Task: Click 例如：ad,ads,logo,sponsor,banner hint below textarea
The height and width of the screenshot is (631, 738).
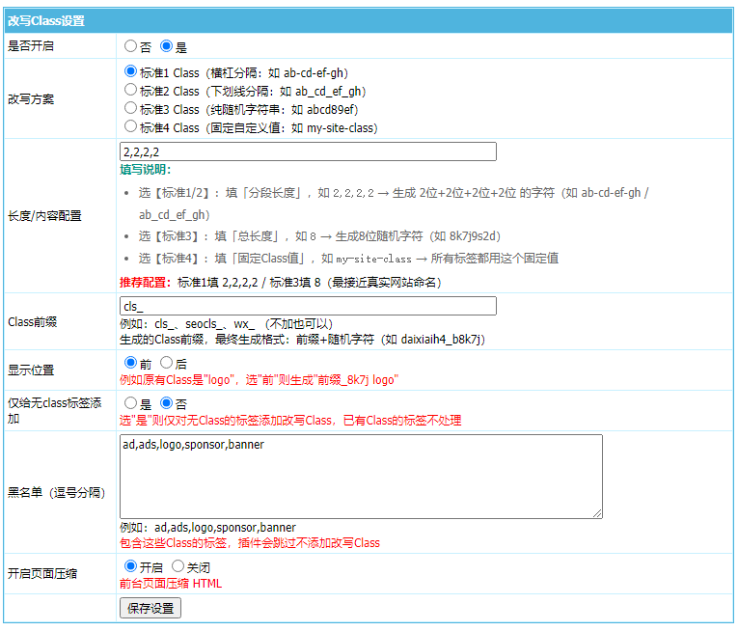Action: tap(207, 528)
